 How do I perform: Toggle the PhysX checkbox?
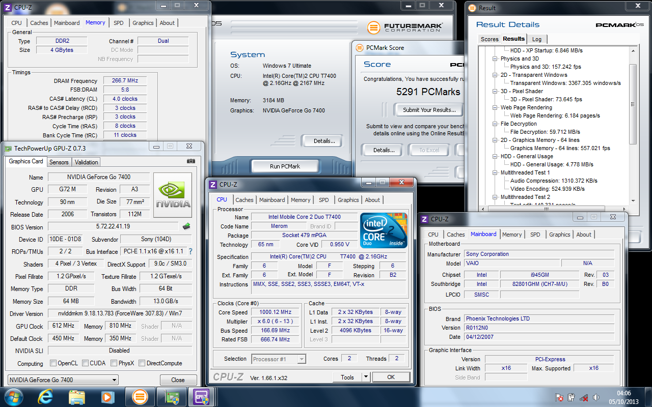click(114, 363)
